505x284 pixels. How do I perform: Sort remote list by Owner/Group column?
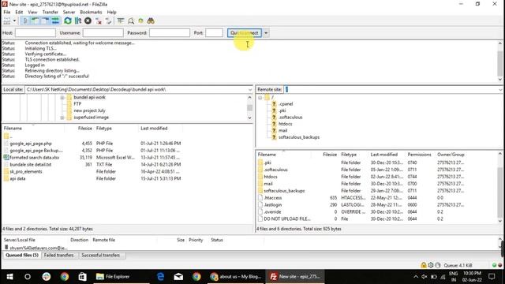pyautogui.click(x=451, y=155)
